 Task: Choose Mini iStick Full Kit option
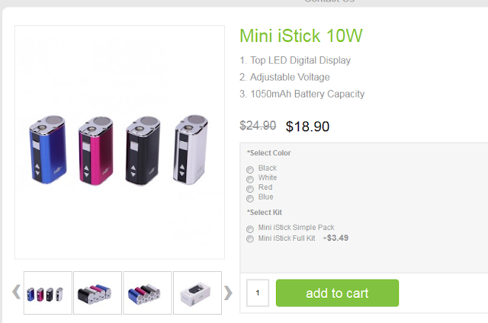tap(250, 239)
